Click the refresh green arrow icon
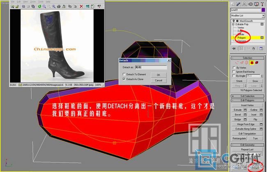Screen dimensions: 267x172 click(x=39, y=7)
